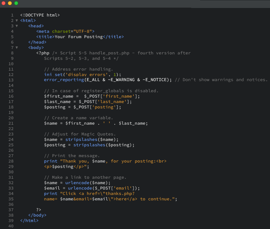This screenshot has height=229, width=270.
Task: Click the red close window button
Action: (x=3, y=3)
